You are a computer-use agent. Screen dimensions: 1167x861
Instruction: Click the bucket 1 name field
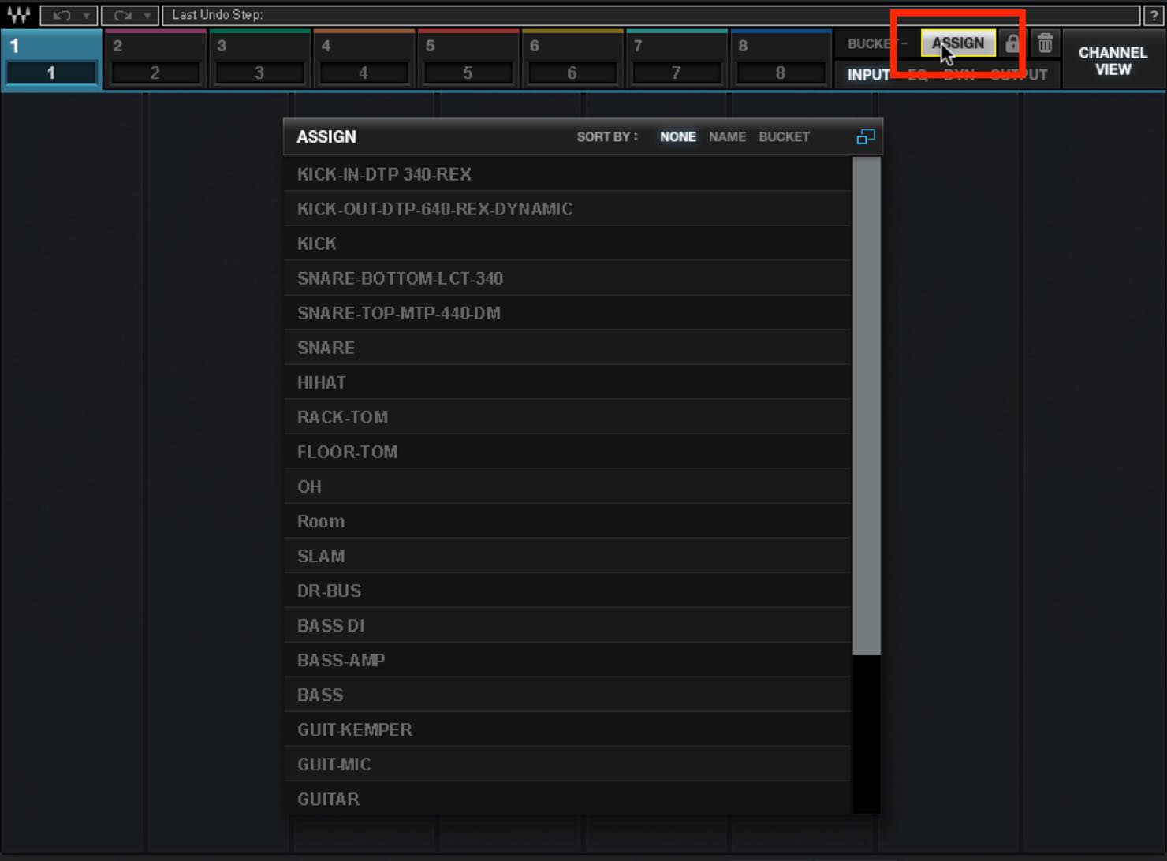pos(51,73)
